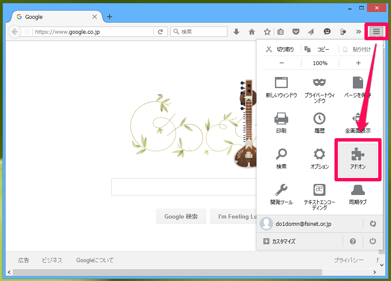
Task: Expand the toolbar overflow chevron
Action: (x=358, y=32)
